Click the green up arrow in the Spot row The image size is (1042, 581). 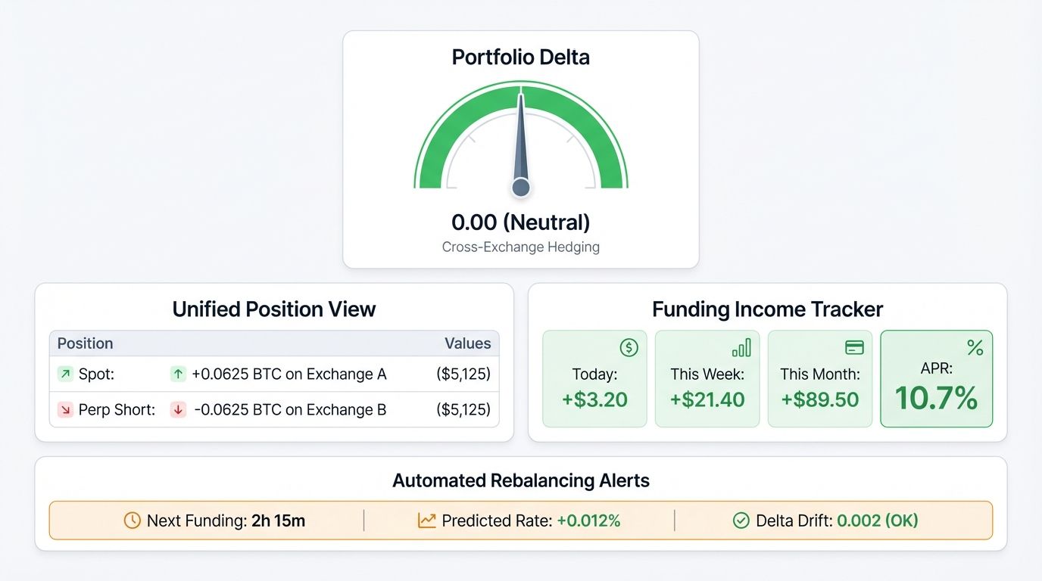coord(179,374)
